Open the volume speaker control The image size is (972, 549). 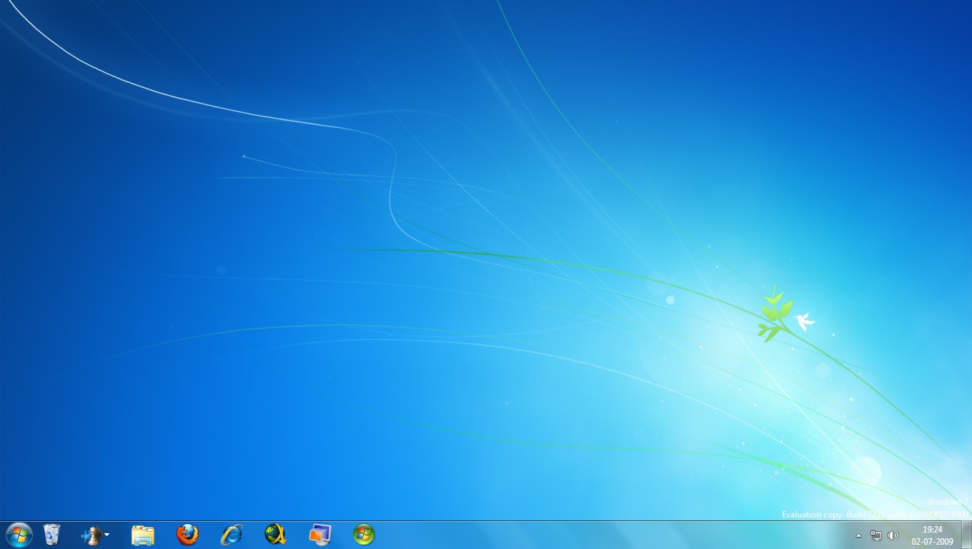(x=893, y=535)
